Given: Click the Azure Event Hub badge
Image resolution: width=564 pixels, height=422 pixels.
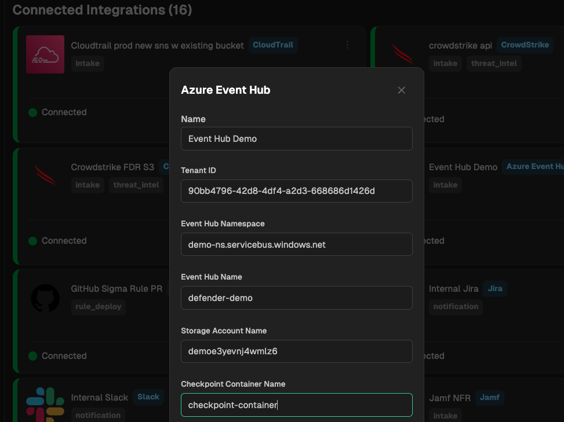Looking at the screenshot, I should (x=533, y=167).
